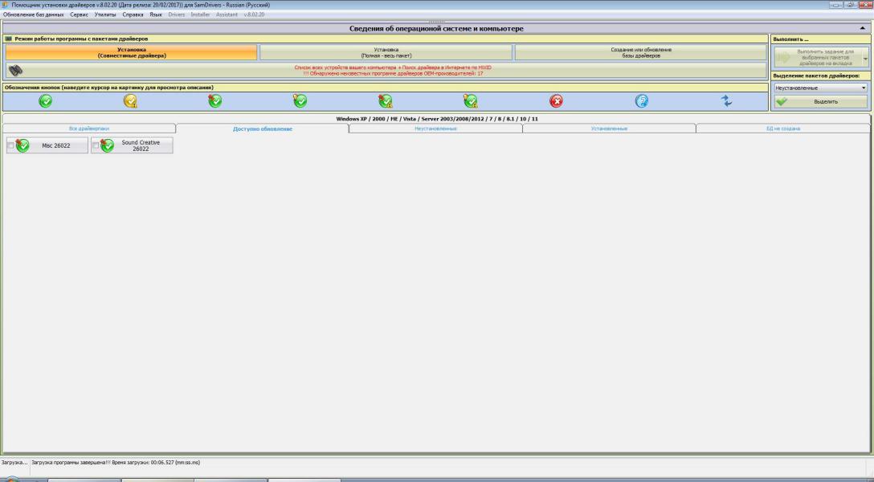The image size is (874, 482).
Task: Click the yellow checkmark warning legend icon
Action: pyautogui.click(x=130, y=100)
